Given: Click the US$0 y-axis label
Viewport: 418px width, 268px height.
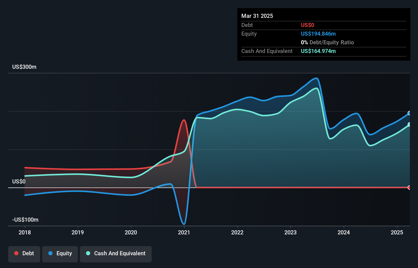Looking at the screenshot, I should tap(19, 182).
